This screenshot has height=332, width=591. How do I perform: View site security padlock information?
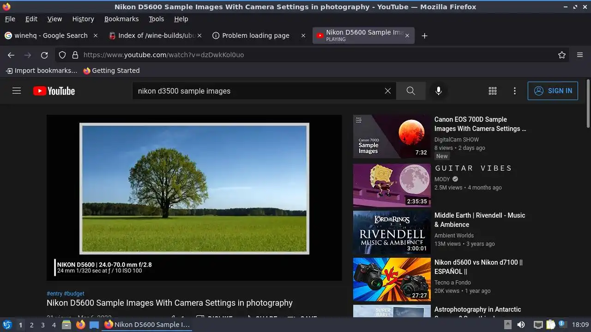[x=75, y=55]
